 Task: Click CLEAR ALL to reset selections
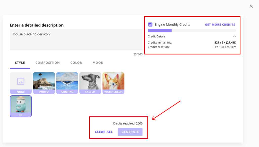[104, 132]
